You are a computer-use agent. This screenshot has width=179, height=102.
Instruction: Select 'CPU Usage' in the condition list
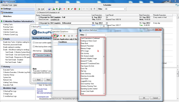click(85, 51)
